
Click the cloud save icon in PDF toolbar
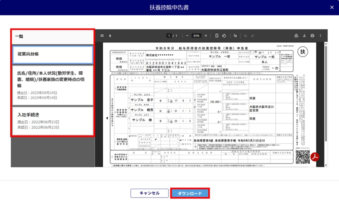pyautogui.click(x=296, y=36)
